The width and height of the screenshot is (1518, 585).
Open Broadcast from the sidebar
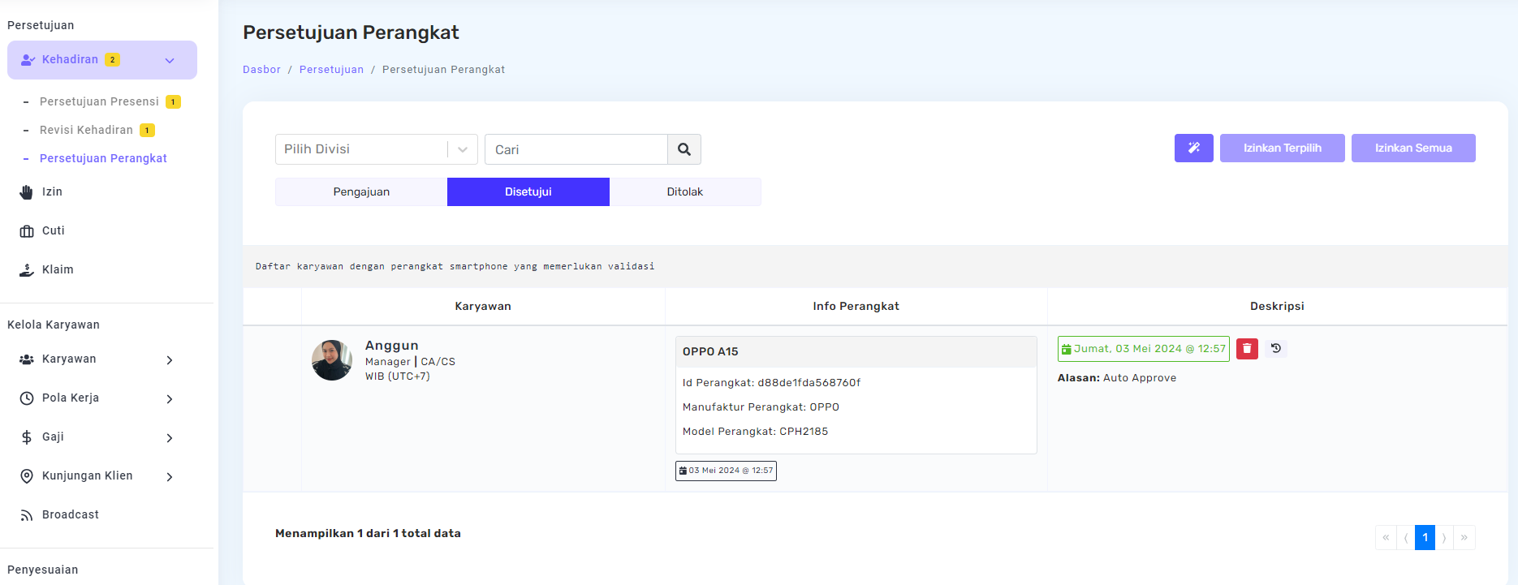[x=70, y=515]
